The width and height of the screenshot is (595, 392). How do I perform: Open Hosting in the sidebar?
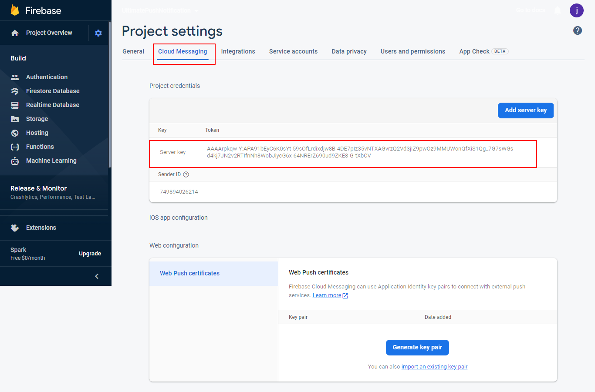[x=37, y=133]
